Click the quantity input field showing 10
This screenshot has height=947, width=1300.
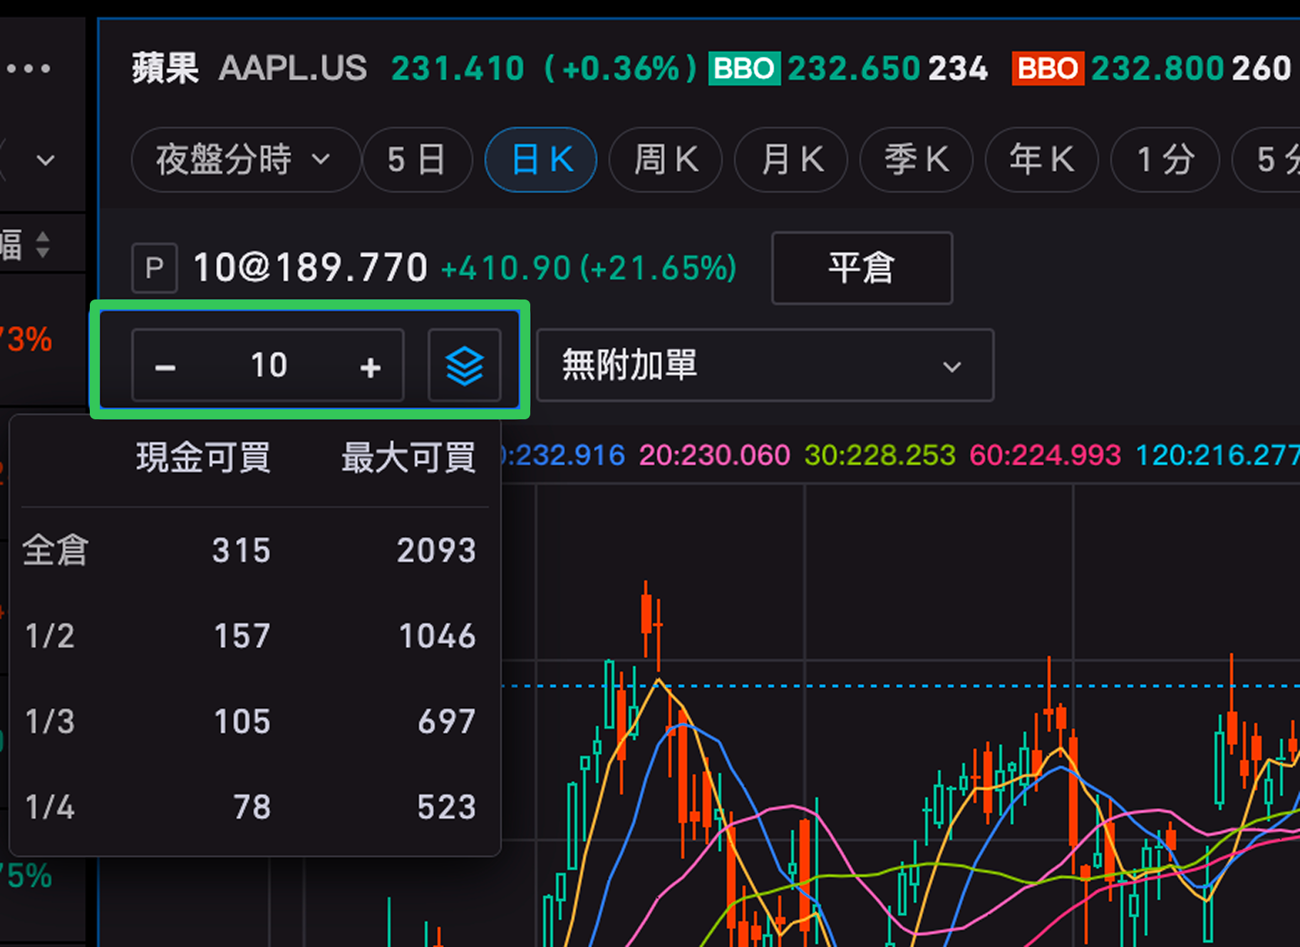tap(269, 366)
